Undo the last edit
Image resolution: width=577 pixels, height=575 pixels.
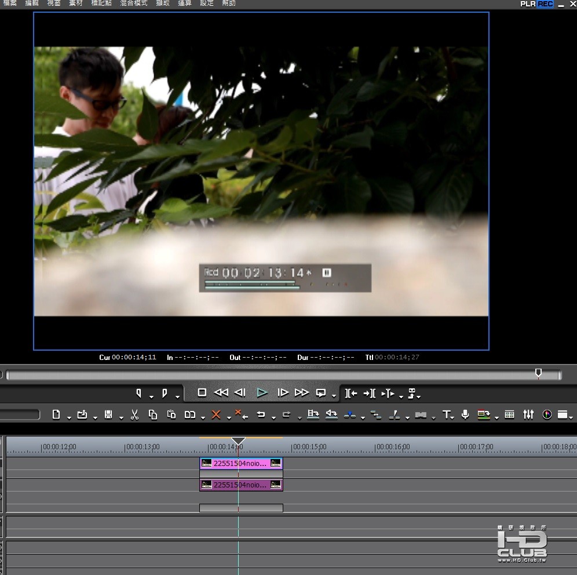[261, 415]
